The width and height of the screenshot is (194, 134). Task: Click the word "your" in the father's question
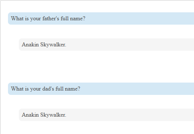(36, 19)
